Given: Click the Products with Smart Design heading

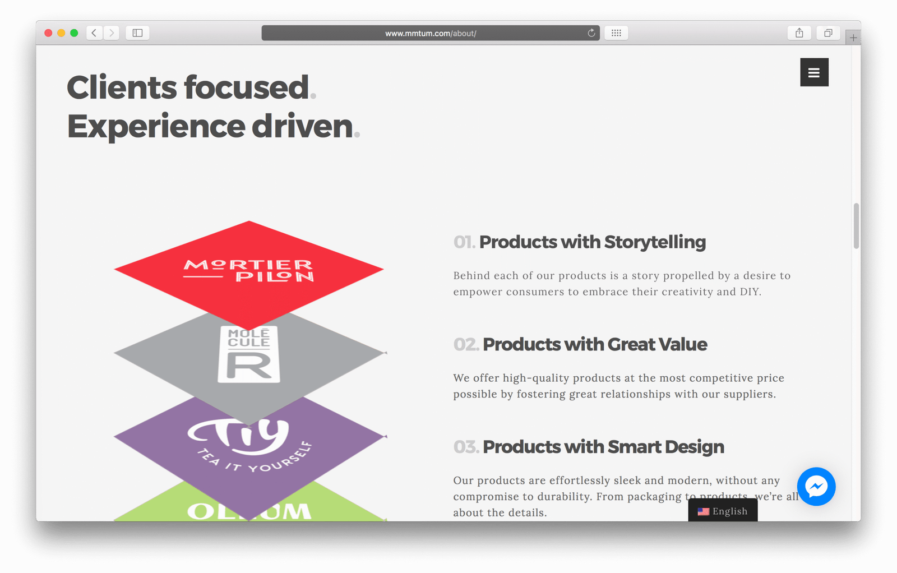Looking at the screenshot, I should point(603,447).
